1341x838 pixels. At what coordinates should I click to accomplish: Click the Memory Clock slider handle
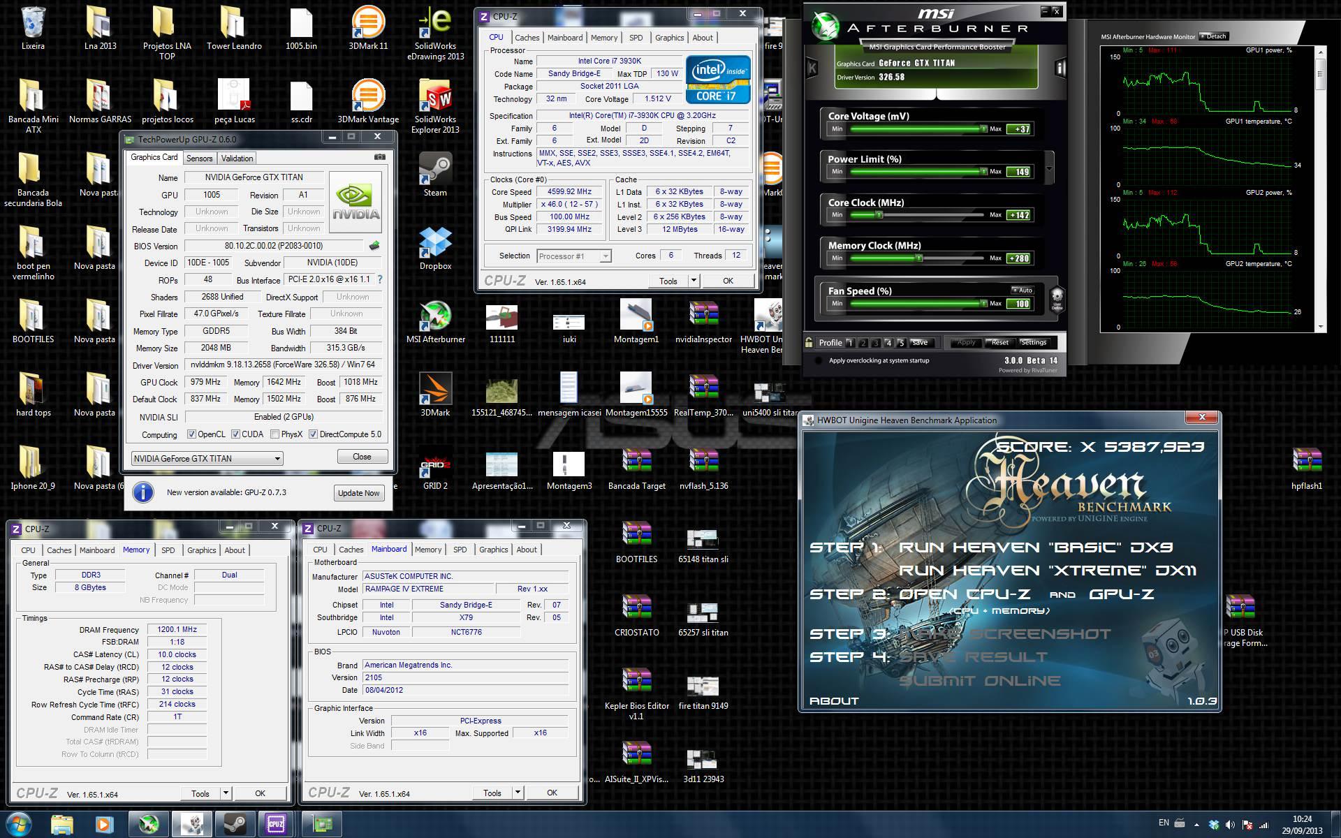(x=919, y=258)
